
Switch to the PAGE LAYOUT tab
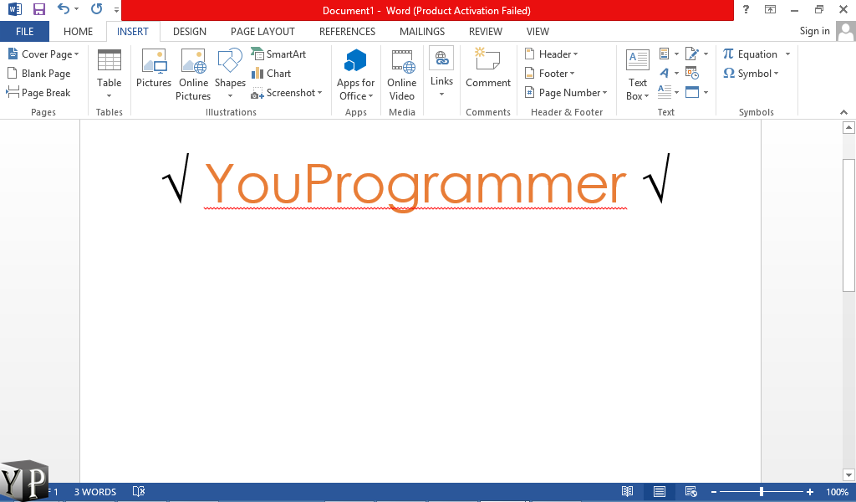pos(262,32)
